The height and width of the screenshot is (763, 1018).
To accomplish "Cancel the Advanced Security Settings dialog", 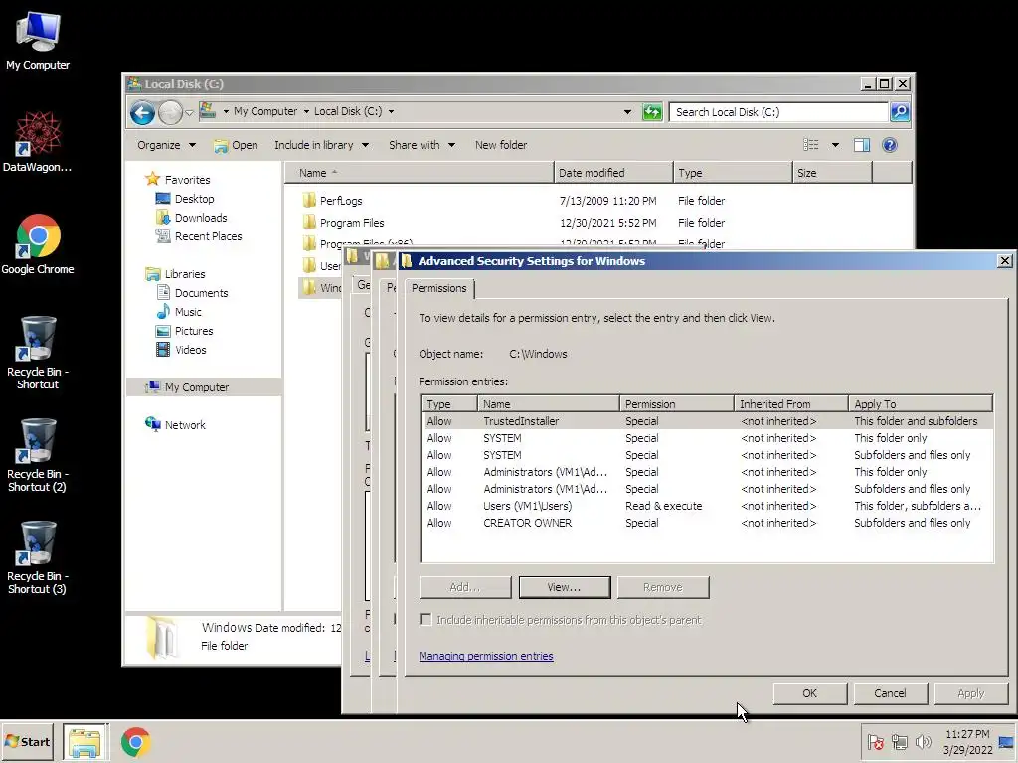I will point(890,693).
